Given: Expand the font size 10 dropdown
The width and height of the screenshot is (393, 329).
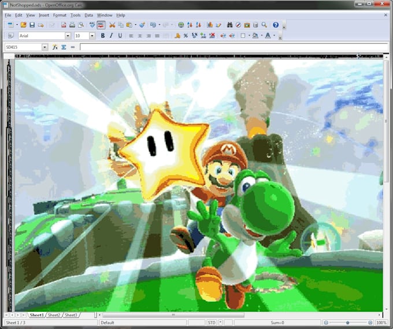Looking at the screenshot, I should [92, 36].
